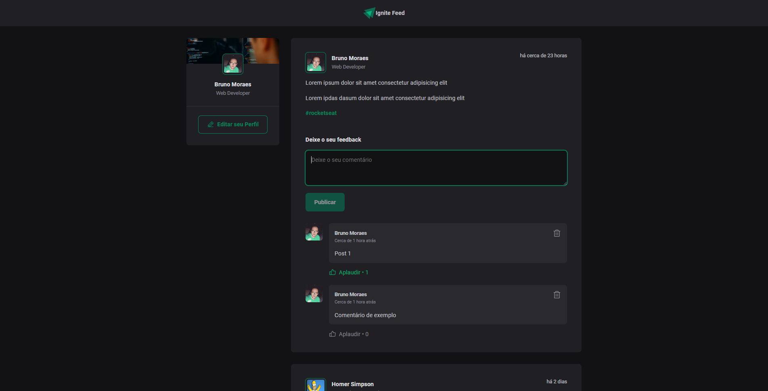Click 'Bruno Moraes' name in post header
The image size is (768, 391).
tap(350, 58)
